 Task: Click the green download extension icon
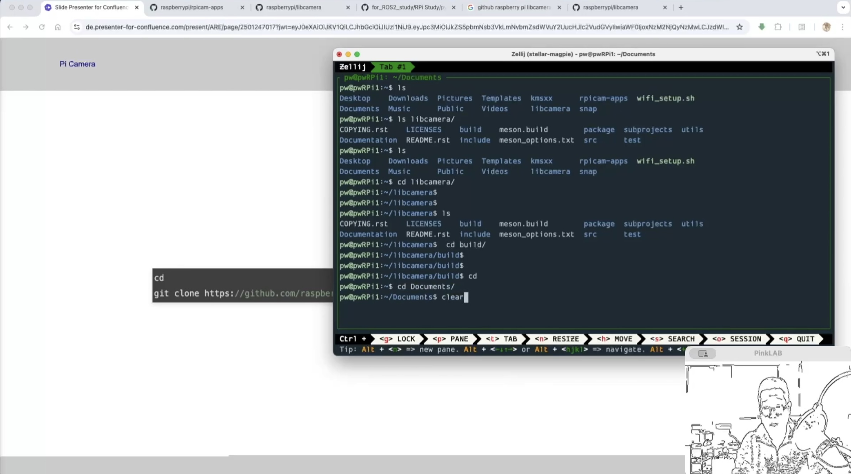(x=762, y=27)
